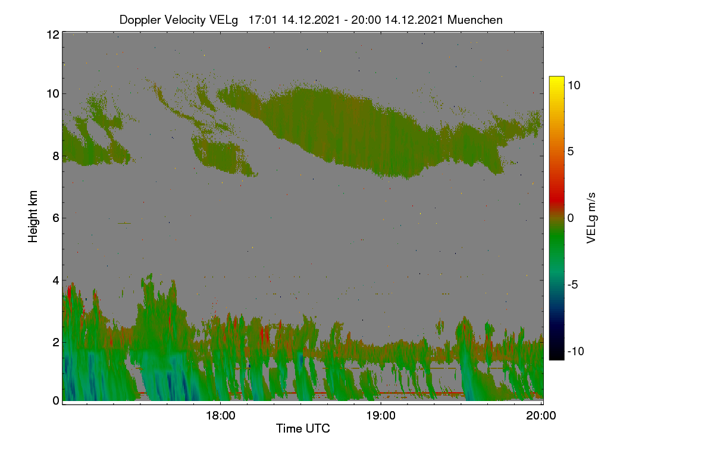714x476 pixels.
Task: Select the Height km axis title
Action: click(x=33, y=217)
